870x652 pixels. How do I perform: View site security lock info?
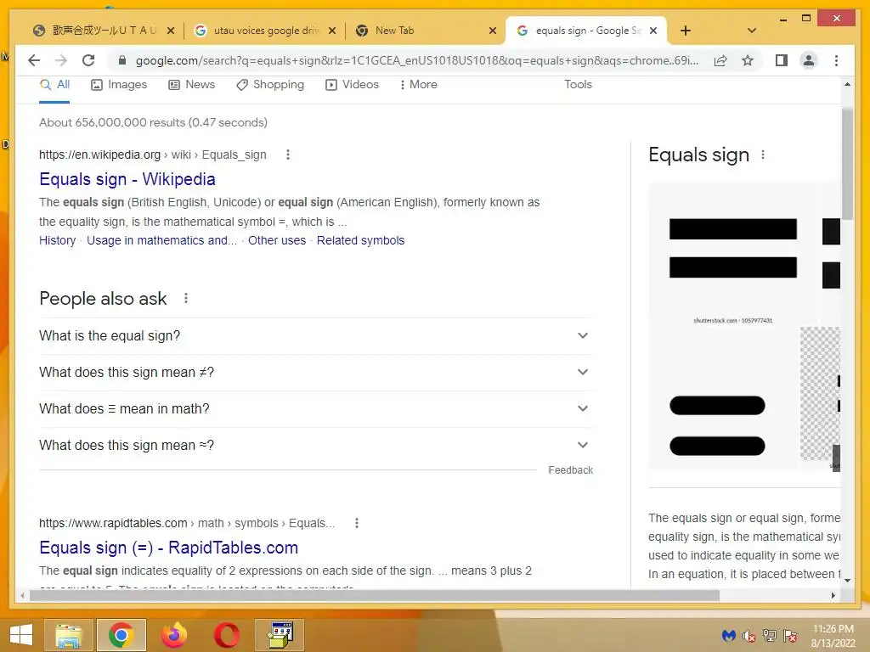point(122,60)
